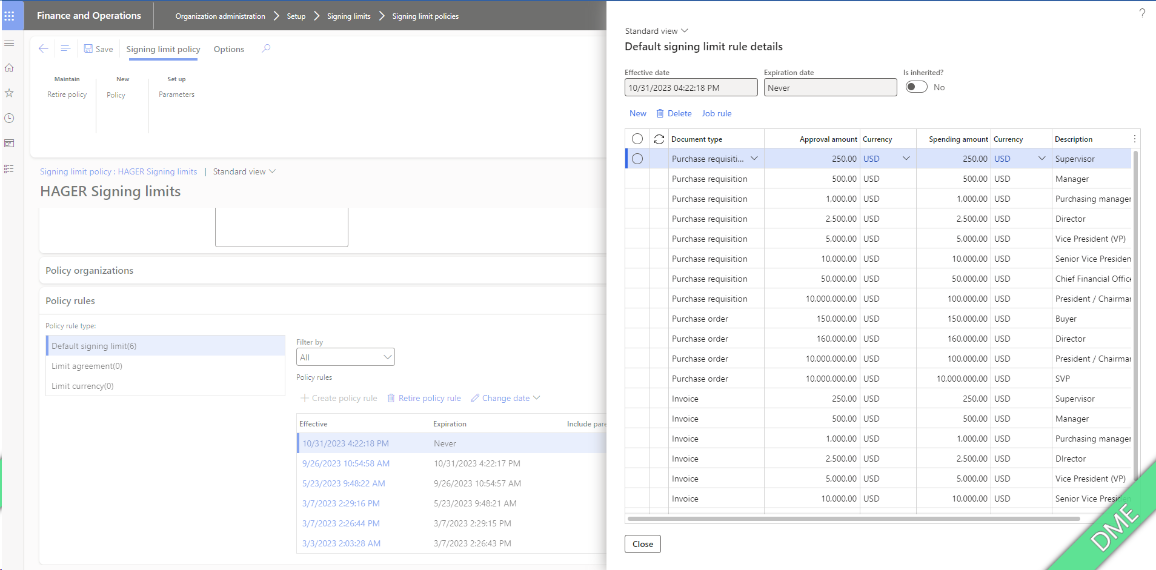Viewport: 1156px width, 570px height.
Task: Click the Close button
Action: pos(643,544)
